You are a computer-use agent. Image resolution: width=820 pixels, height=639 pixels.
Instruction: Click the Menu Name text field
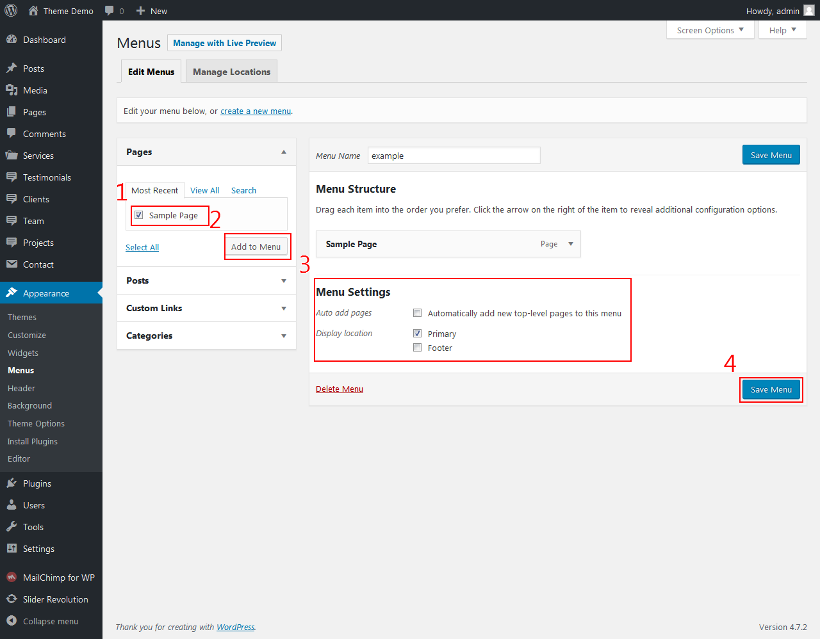[x=454, y=156]
